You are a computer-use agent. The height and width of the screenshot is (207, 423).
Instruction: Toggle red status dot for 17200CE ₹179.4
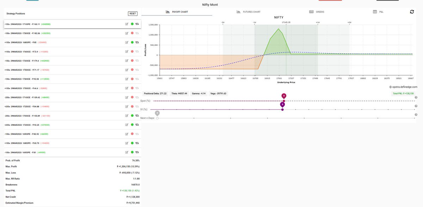point(132,61)
